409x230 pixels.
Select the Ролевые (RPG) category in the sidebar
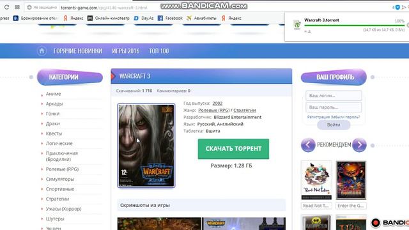point(62,169)
